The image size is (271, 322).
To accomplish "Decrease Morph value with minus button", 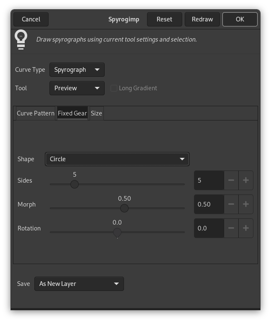I will tap(231, 204).
